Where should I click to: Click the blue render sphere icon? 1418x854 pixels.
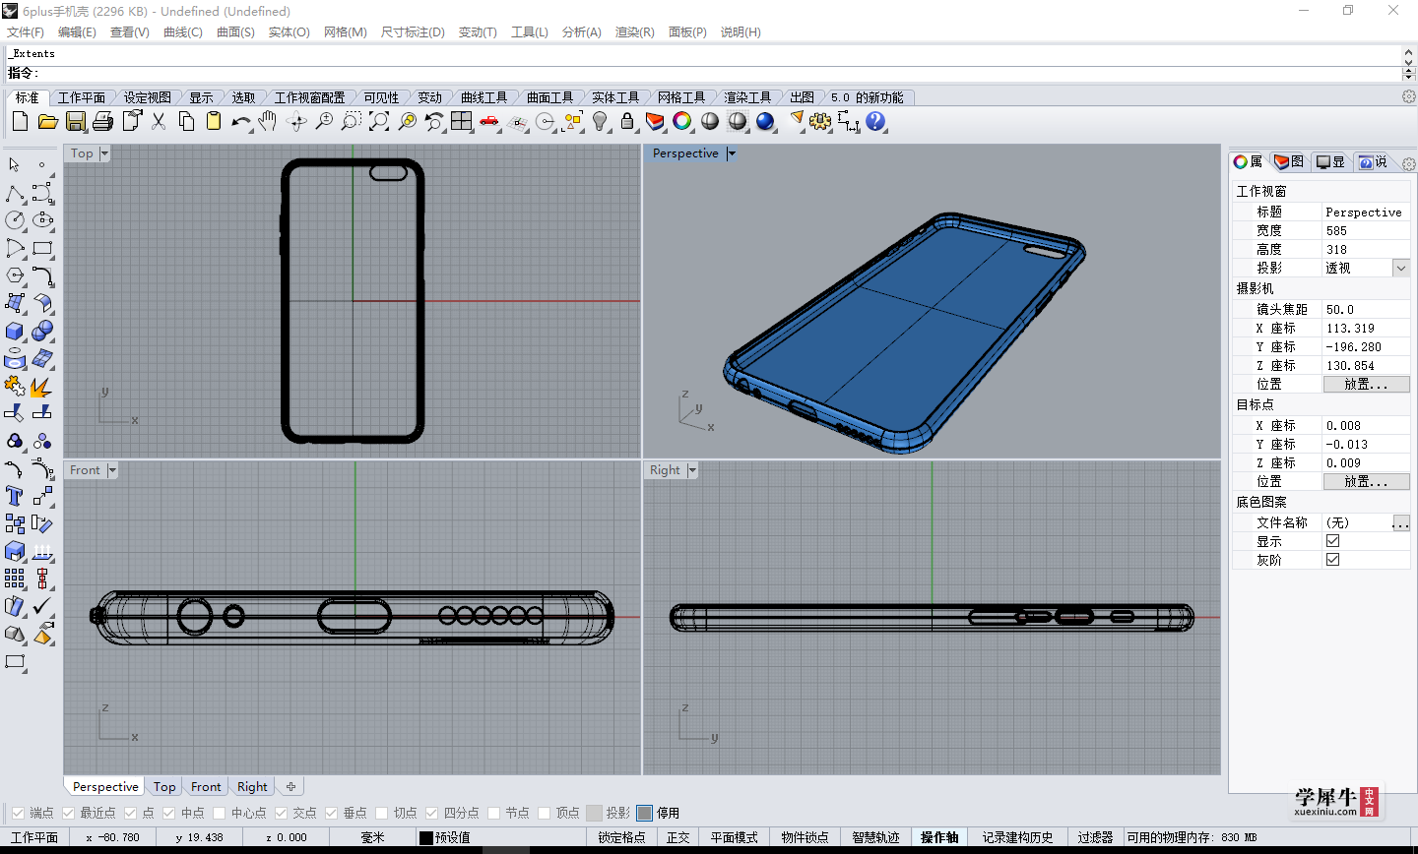(765, 121)
